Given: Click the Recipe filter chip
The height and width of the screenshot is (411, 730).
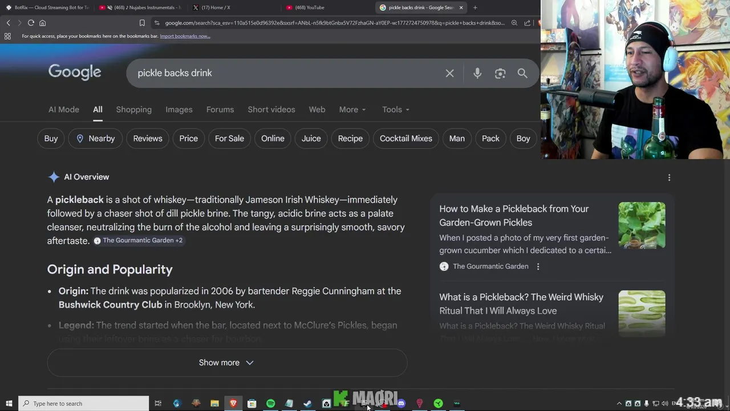Looking at the screenshot, I should coord(350,139).
